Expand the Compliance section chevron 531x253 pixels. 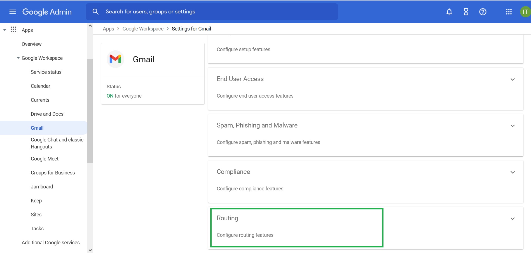(512, 172)
